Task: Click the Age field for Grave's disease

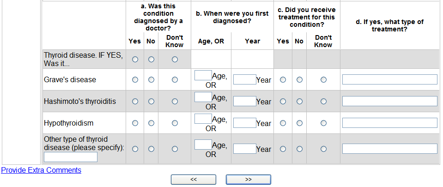Action: 203,75
